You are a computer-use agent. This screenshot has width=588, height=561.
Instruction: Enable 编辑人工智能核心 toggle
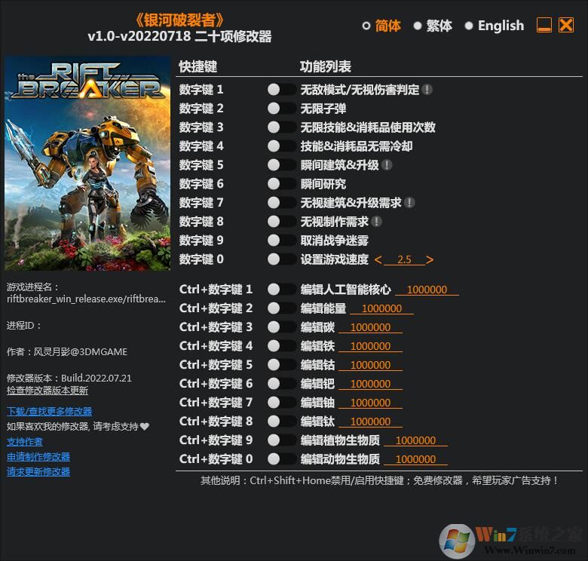[x=282, y=289]
